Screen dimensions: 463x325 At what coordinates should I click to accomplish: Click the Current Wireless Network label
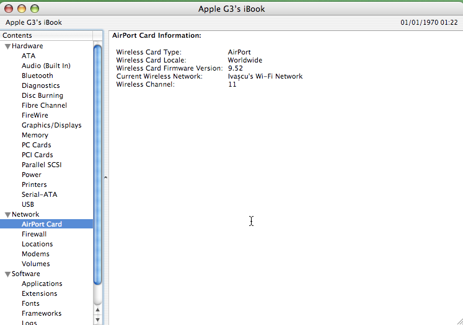point(159,76)
